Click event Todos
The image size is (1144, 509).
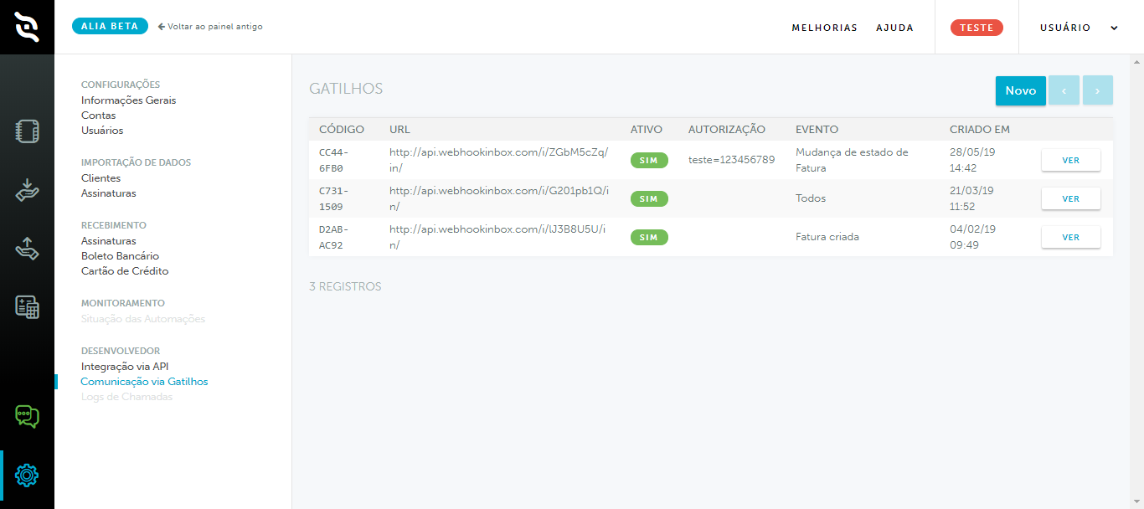coord(811,198)
